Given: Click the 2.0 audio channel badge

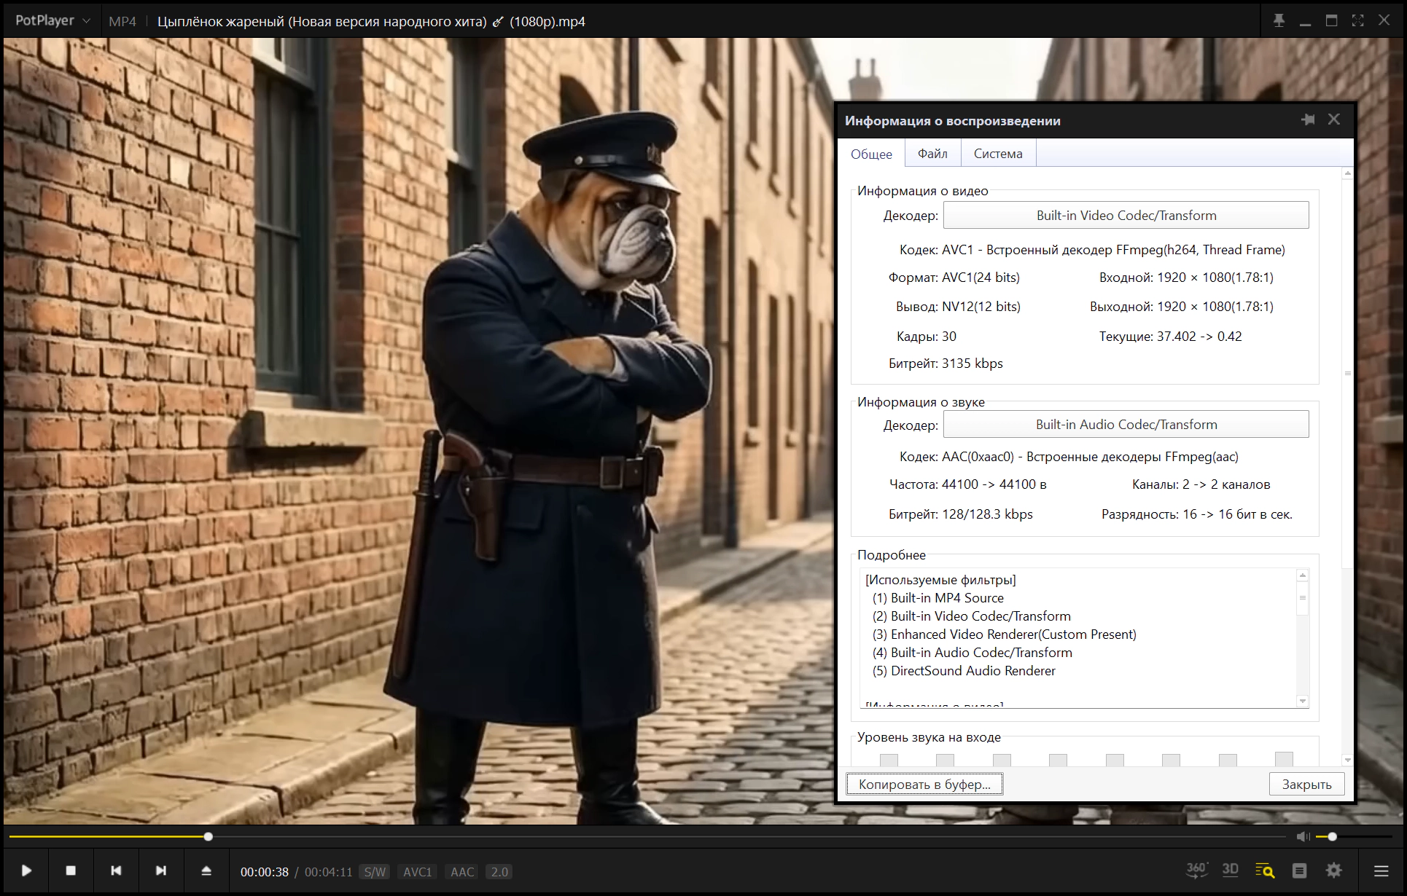Looking at the screenshot, I should (x=499, y=872).
